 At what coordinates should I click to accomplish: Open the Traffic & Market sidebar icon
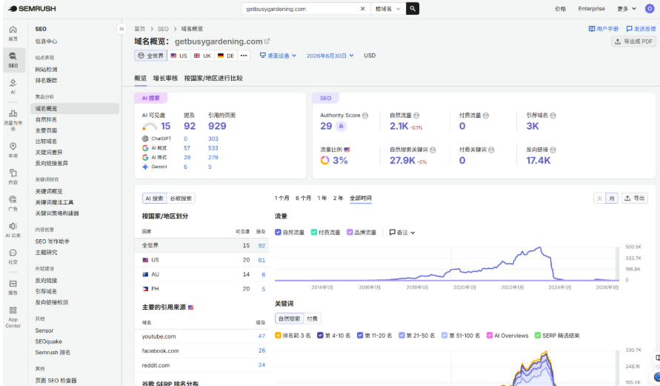click(13, 119)
